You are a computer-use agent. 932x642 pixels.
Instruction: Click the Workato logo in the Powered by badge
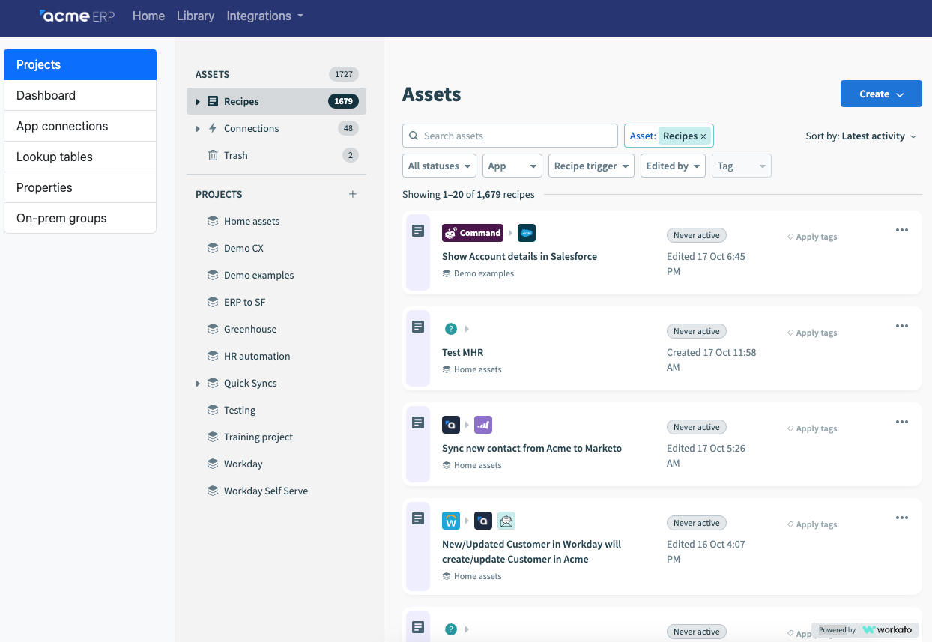point(888,629)
